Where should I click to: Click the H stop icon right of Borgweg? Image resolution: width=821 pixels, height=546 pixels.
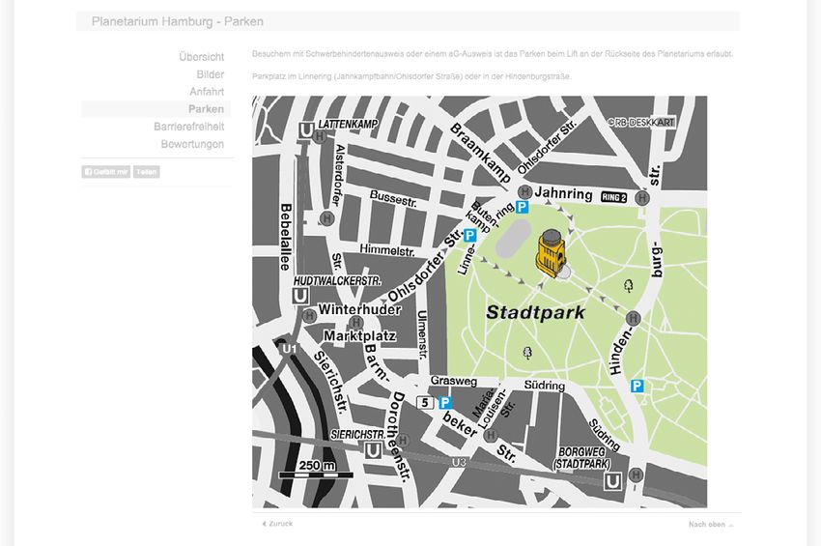636,475
